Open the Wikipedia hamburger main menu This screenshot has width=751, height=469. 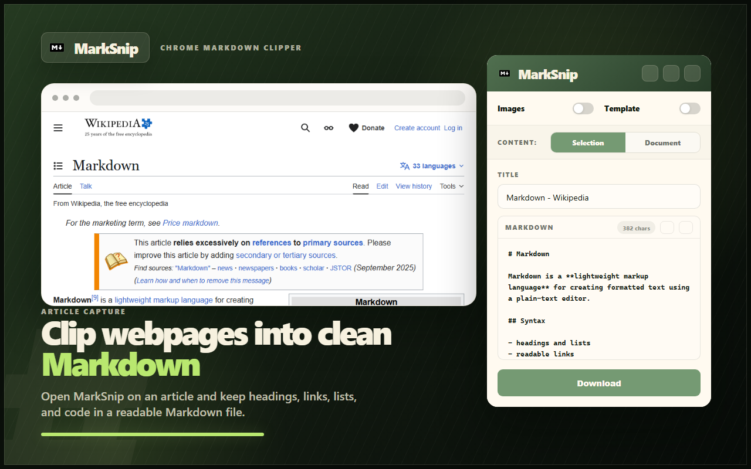pyautogui.click(x=58, y=128)
